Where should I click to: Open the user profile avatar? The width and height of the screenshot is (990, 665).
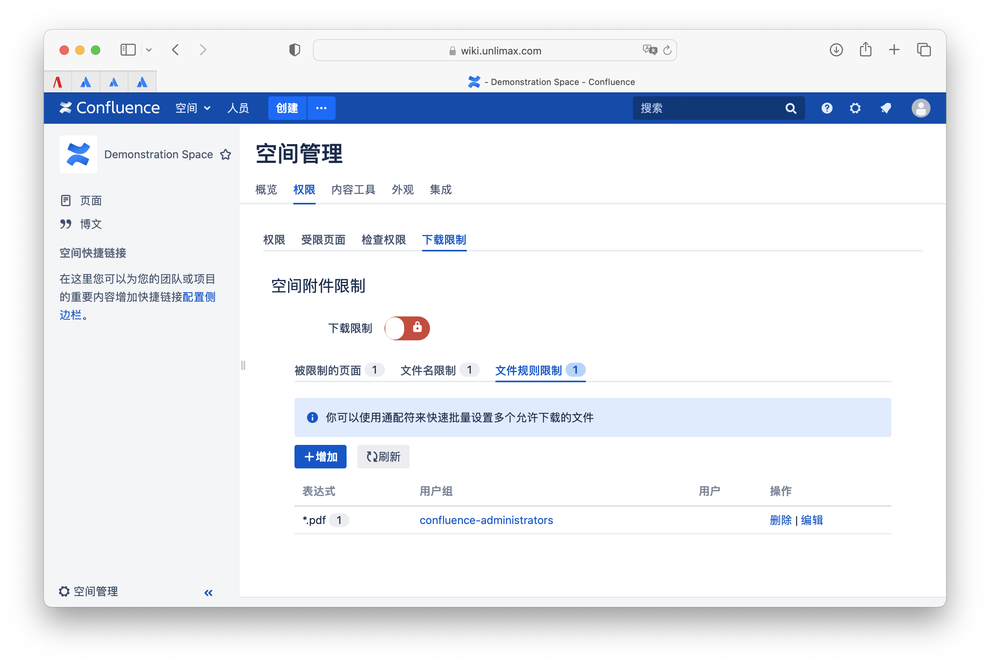click(x=920, y=108)
